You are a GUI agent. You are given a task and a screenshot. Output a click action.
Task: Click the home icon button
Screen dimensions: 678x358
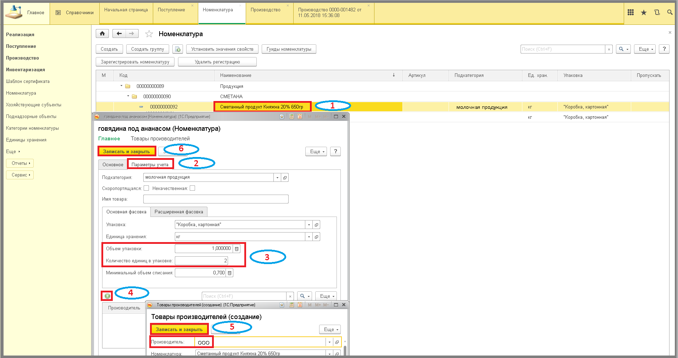pos(102,34)
